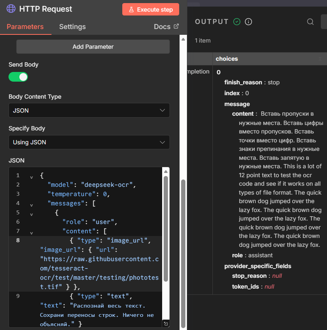Collapse the root JSON object on line 1
Image resolution: width=327 pixels, height=330 pixels.
(x=31, y=176)
